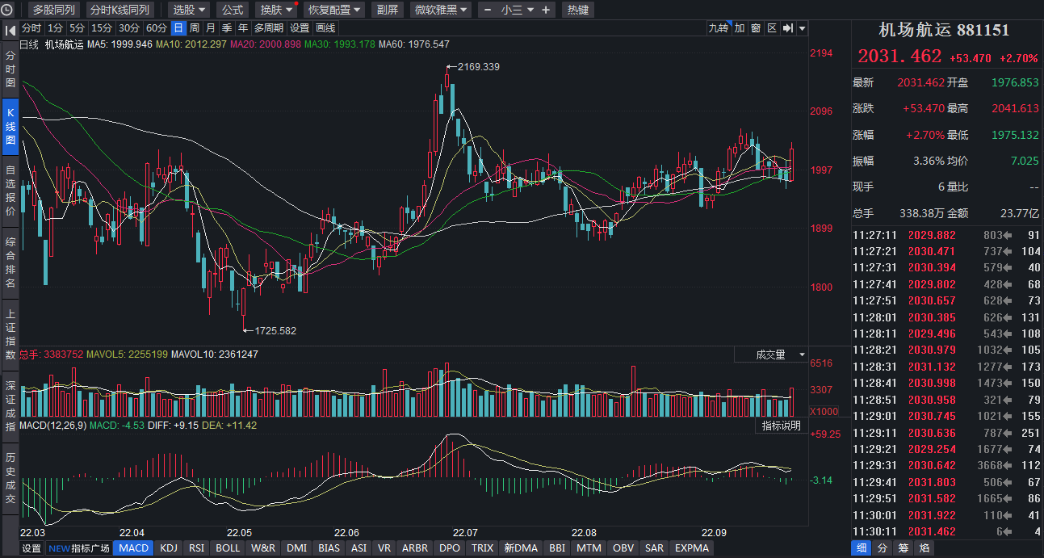Toggle the 九转 indicator on chart
This screenshot has height=558, width=1044.
(x=718, y=28)
